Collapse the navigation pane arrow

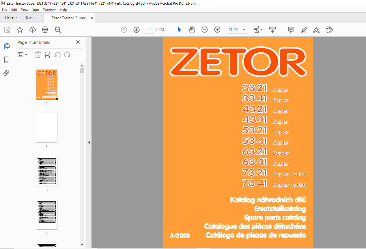coord(89,142)
